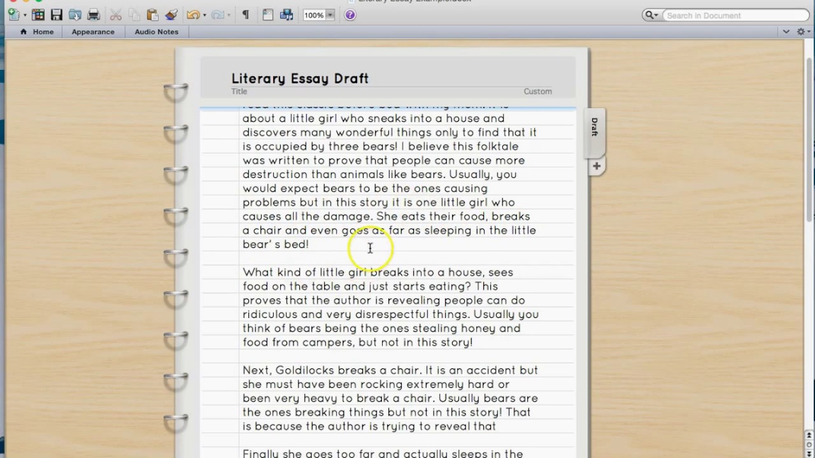
Task: Open the search options magnifier dropdown
Action: point(652,15)
